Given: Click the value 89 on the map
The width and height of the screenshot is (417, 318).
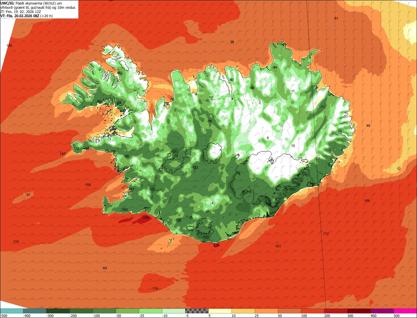Looking at the screenshot, I should (x=119, y=102).
